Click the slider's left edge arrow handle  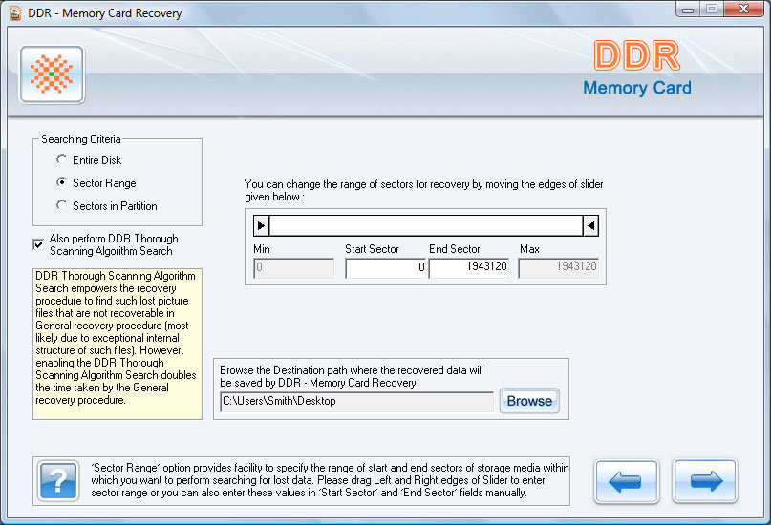(x=261, y=226)
